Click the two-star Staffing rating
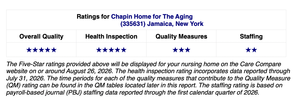 click(251, 50)
